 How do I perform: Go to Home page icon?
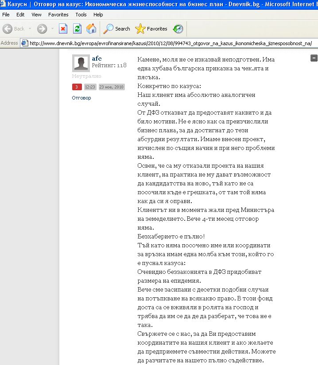91,29
